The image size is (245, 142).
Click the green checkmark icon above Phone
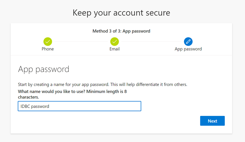48,42
